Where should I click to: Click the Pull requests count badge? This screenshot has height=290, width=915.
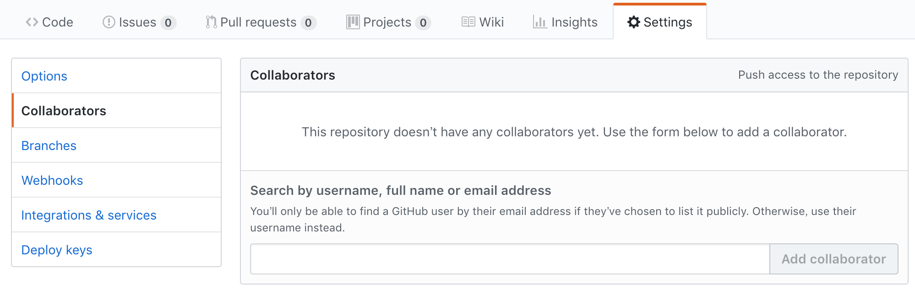pos(308,22)
